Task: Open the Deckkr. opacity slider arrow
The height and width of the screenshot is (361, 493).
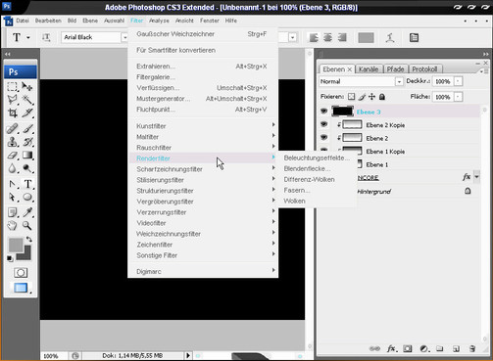Action: pyautogui.click(x=458, y=81)
